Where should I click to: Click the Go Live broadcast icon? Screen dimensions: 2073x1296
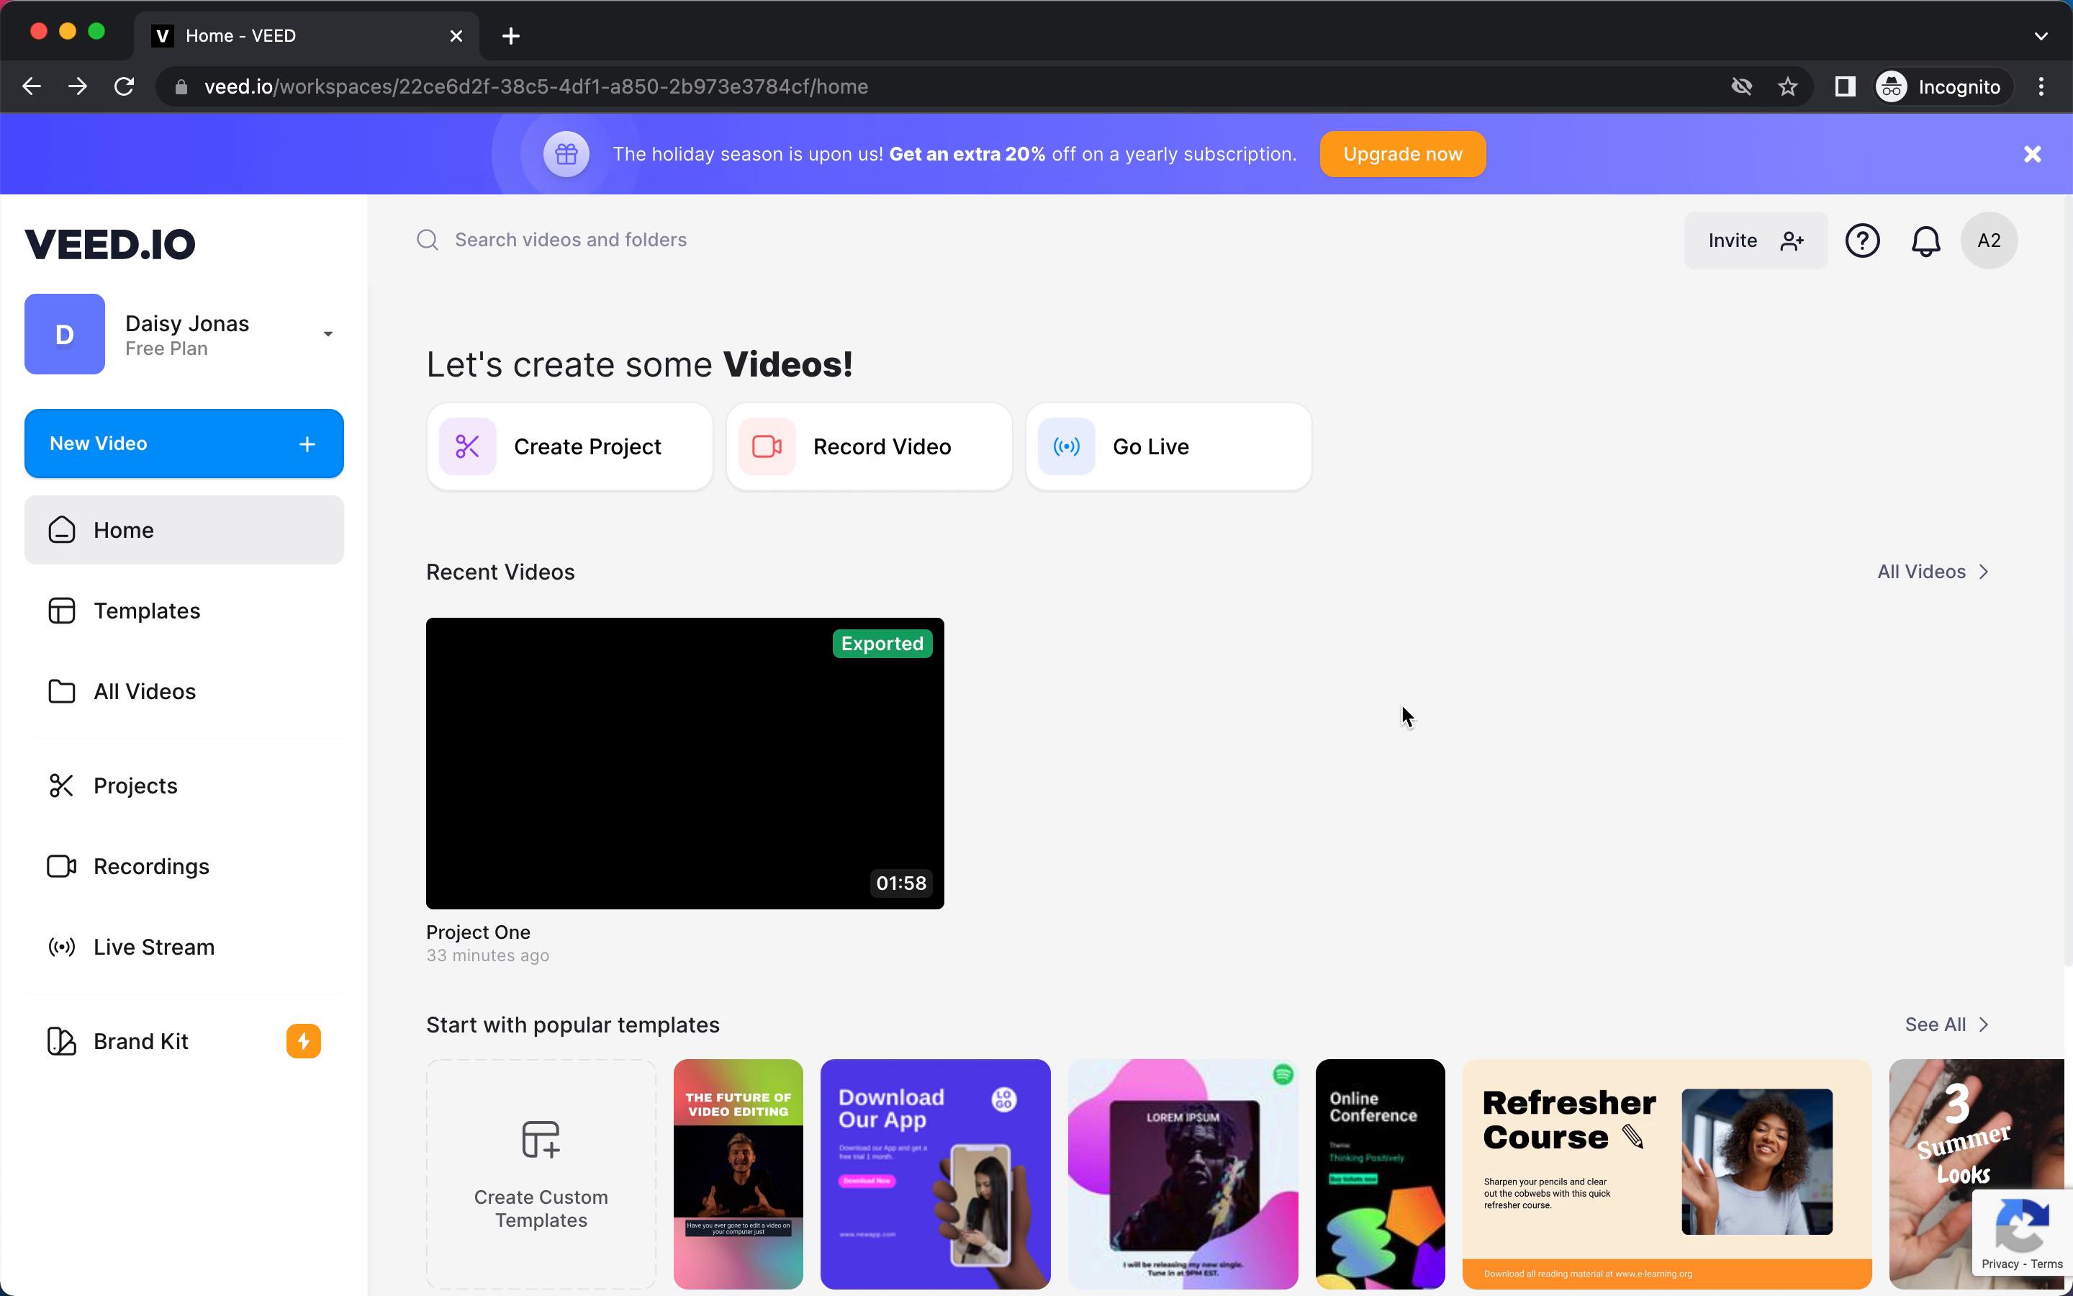point(1064,446)
